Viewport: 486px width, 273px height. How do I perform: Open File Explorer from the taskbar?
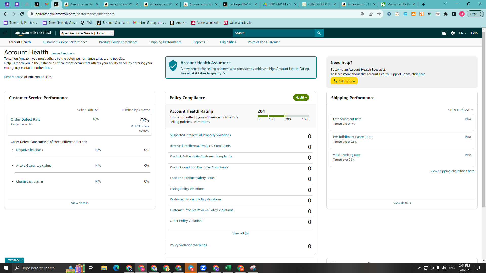click(104, 268)
